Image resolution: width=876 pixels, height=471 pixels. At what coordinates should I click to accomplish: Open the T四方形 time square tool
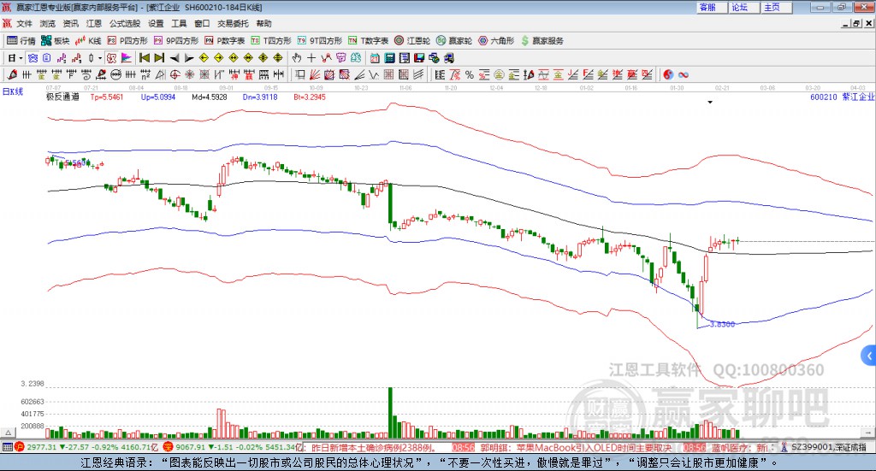tap(271, 41)
